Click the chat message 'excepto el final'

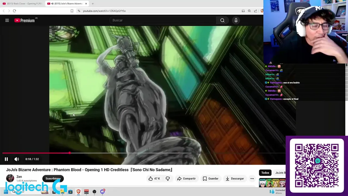coord(291,99)
